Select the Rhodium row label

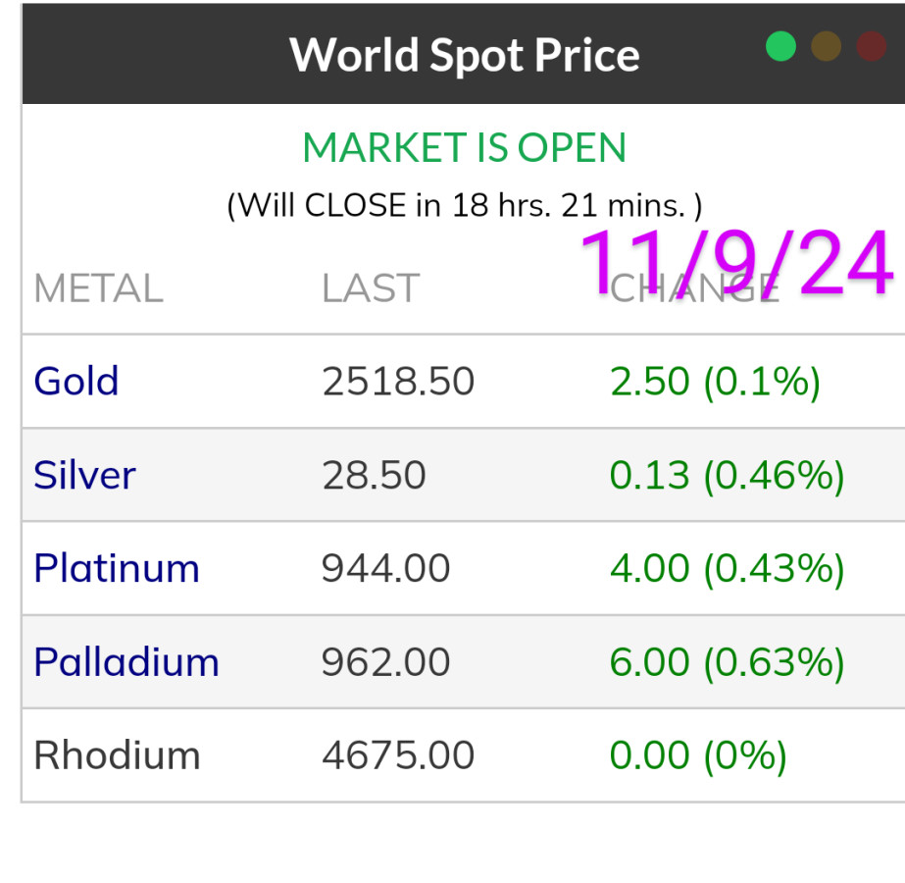[x=117, y=755]
